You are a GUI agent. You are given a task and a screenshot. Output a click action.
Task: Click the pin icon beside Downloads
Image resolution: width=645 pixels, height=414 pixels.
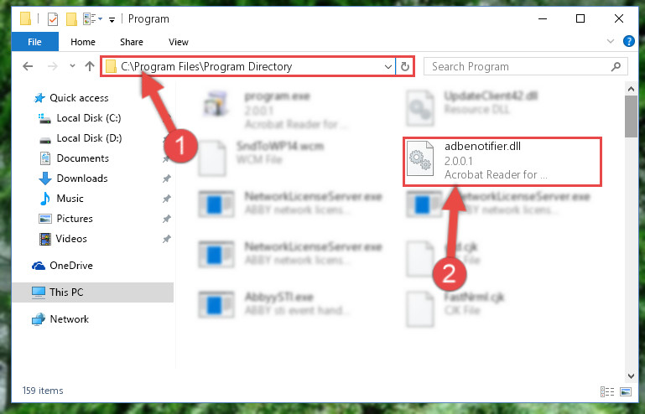[166, 179]
